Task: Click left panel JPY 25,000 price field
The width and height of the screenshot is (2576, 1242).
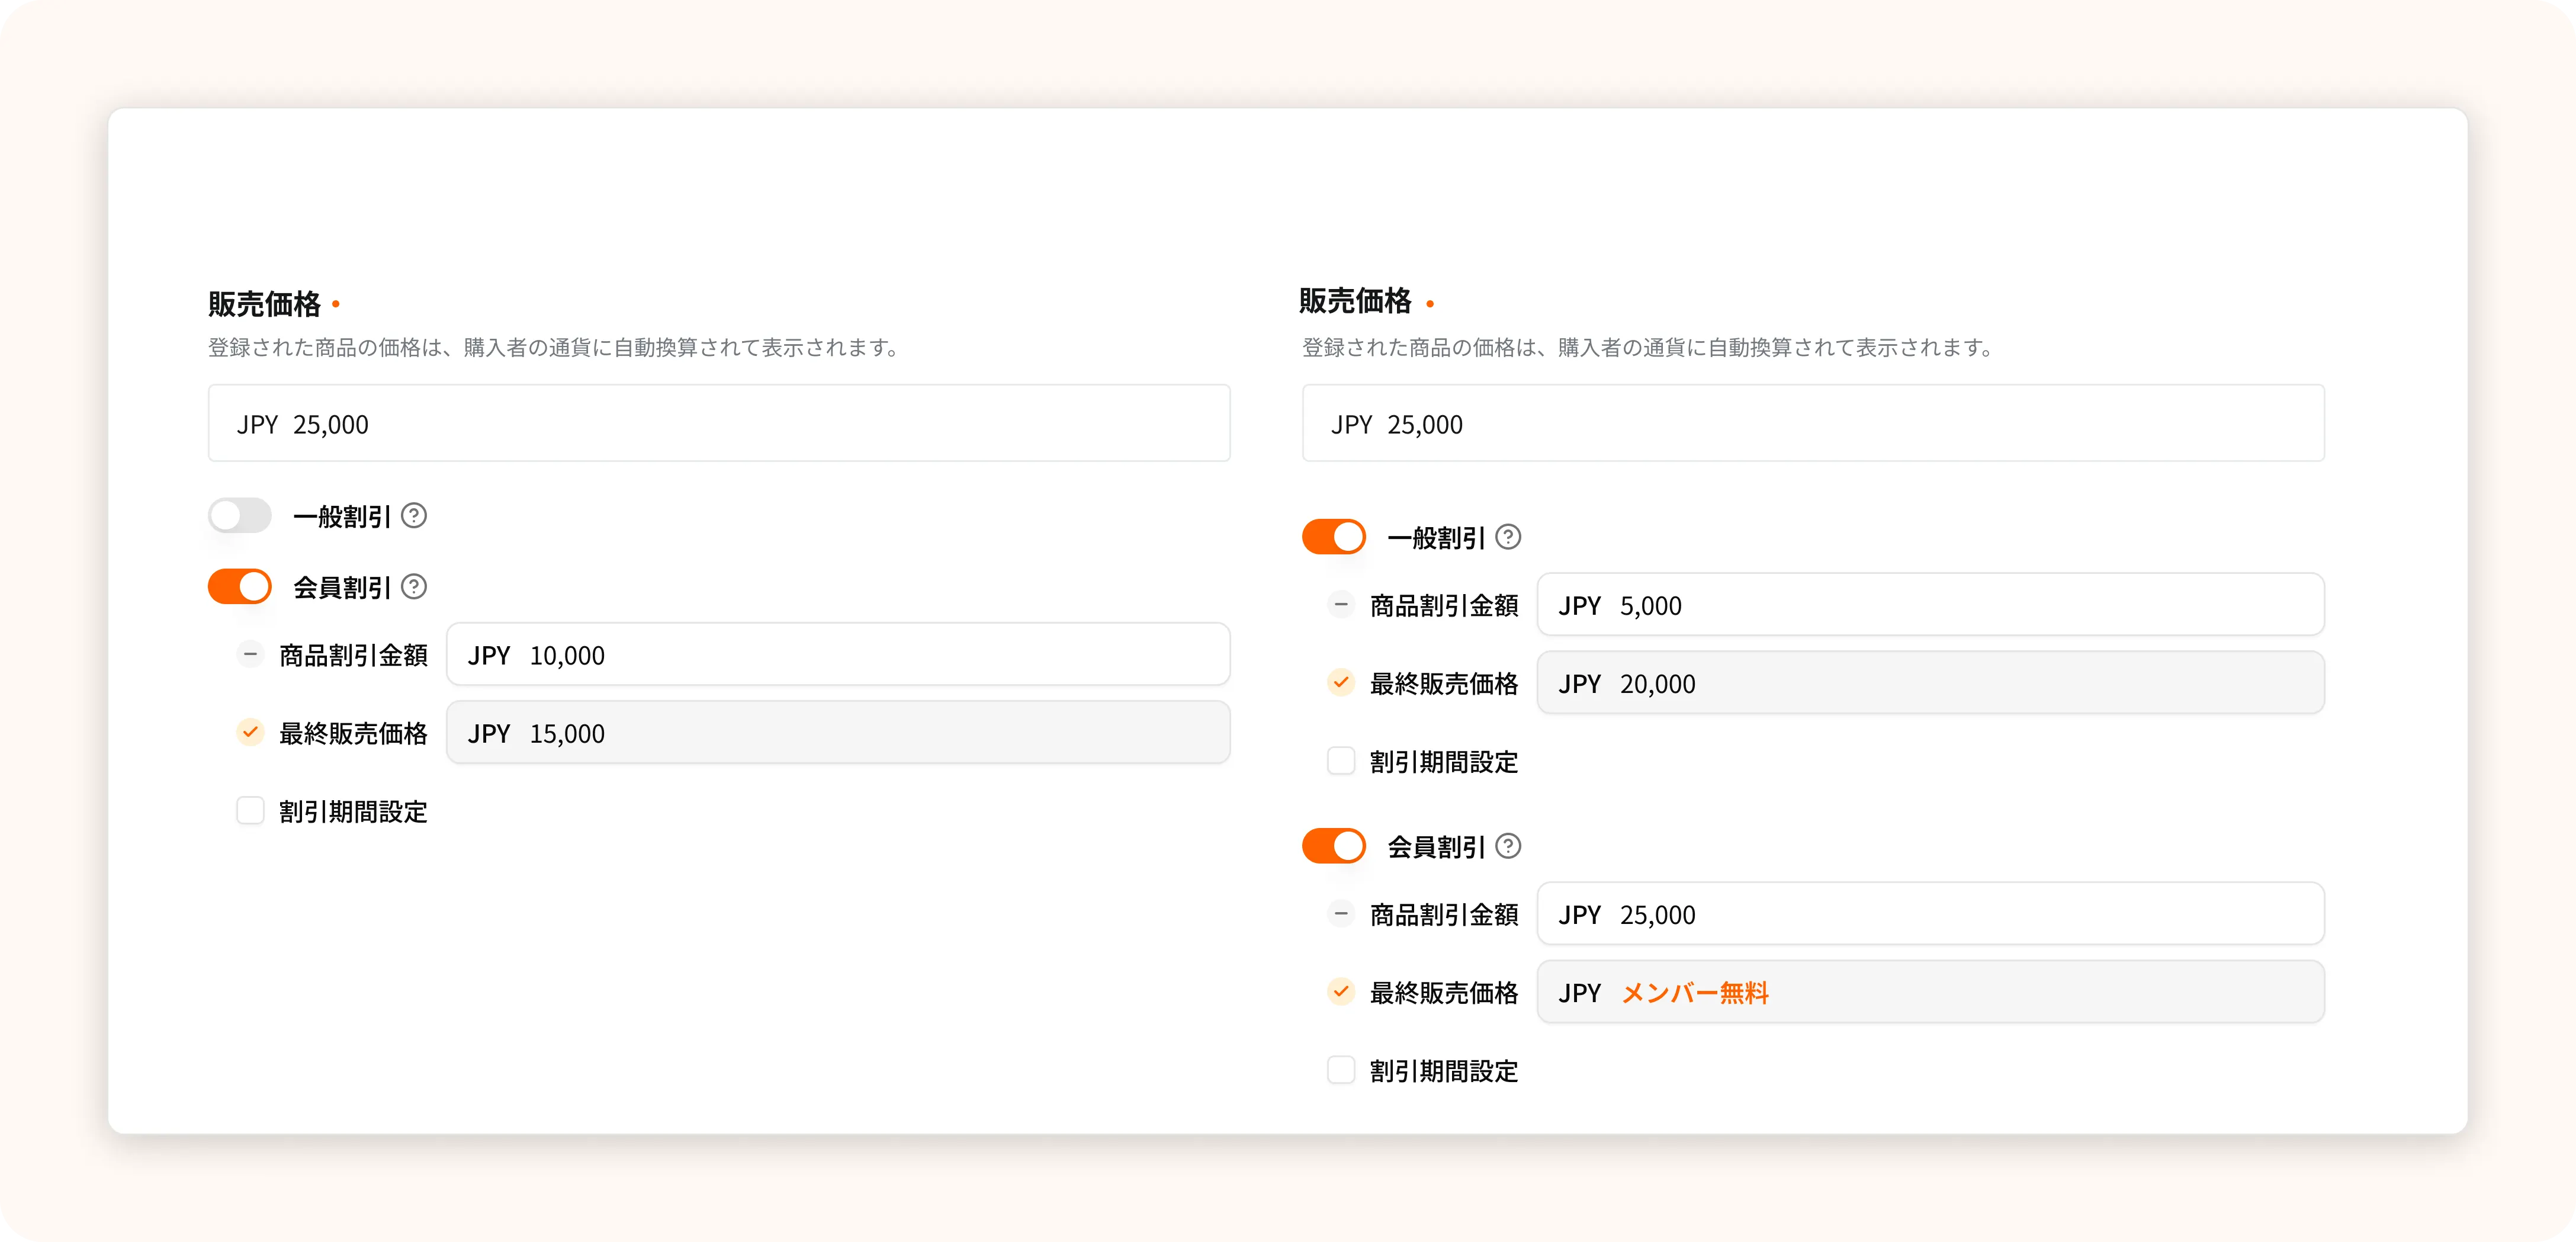Action: pyautogui.click(x=718, y=424)
